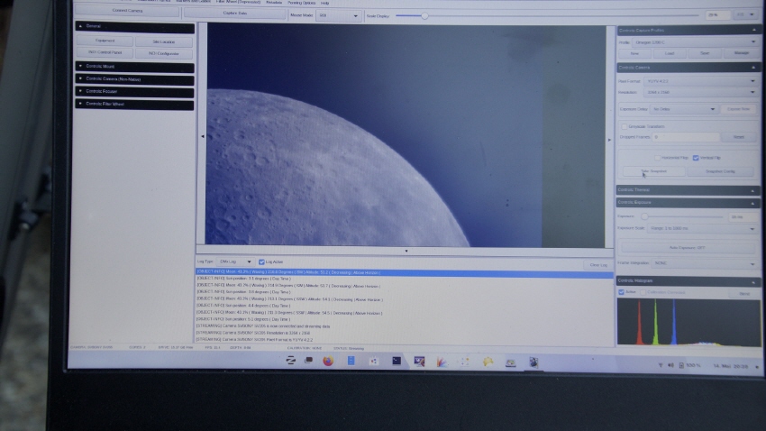This screenshot has height=431, width=766.
Task: Click the Capture Data button
Action: [x=235, y=14]
